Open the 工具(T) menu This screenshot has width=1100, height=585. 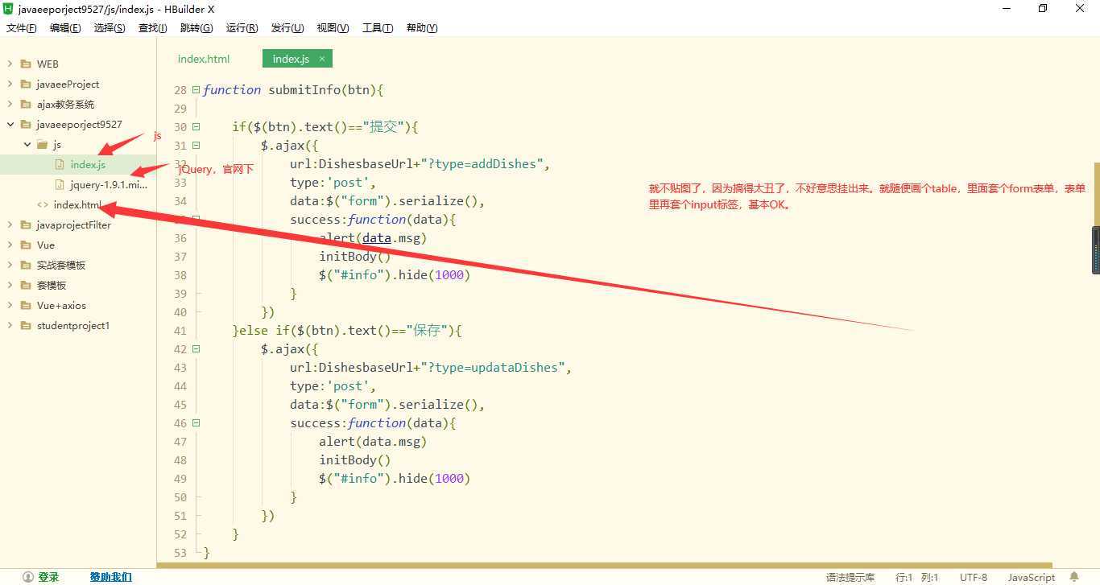point(378,28)
